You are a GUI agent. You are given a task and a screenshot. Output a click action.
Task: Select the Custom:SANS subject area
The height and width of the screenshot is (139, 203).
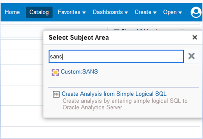coord(79,72)
